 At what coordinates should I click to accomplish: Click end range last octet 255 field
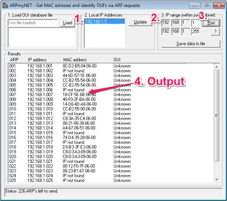196,32
